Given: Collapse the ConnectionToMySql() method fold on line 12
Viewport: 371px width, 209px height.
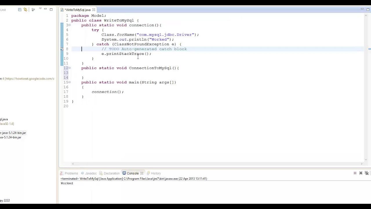Looking at the screenshot, I should [70, 68].
